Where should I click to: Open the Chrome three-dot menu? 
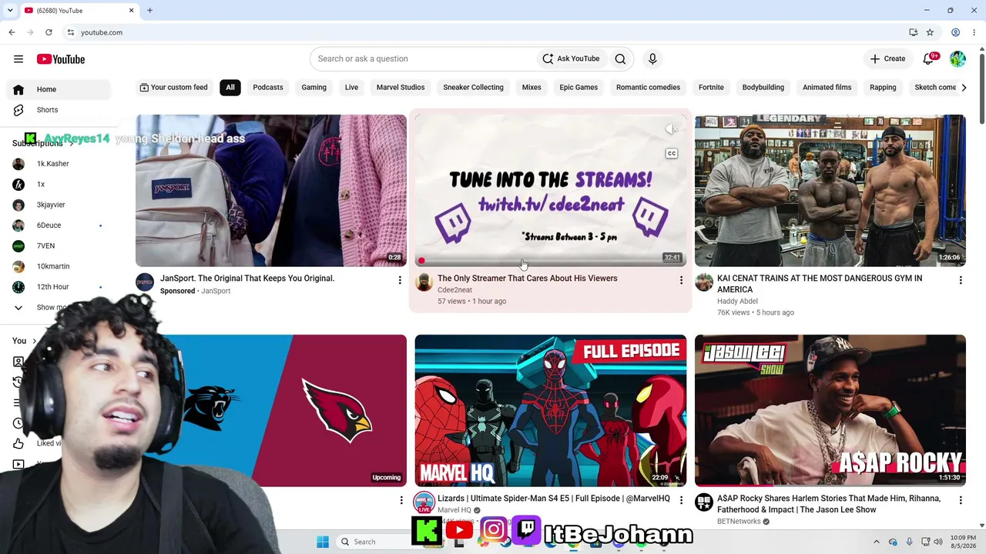click(974, 32)
